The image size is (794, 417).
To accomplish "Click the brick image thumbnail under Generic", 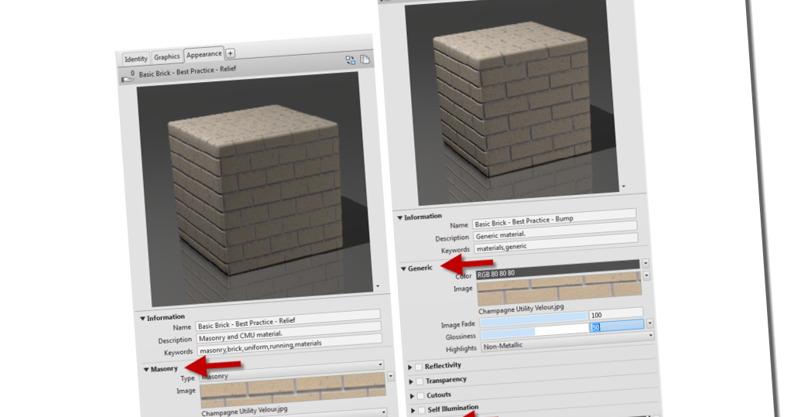I will [x=560, y=289].
